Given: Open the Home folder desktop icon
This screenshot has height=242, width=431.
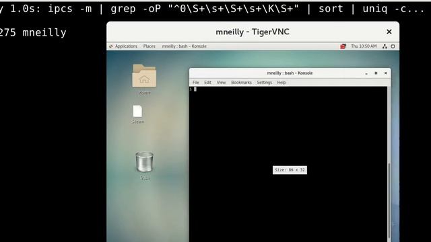Looking at the screenshot, I should tap(144, 79).
